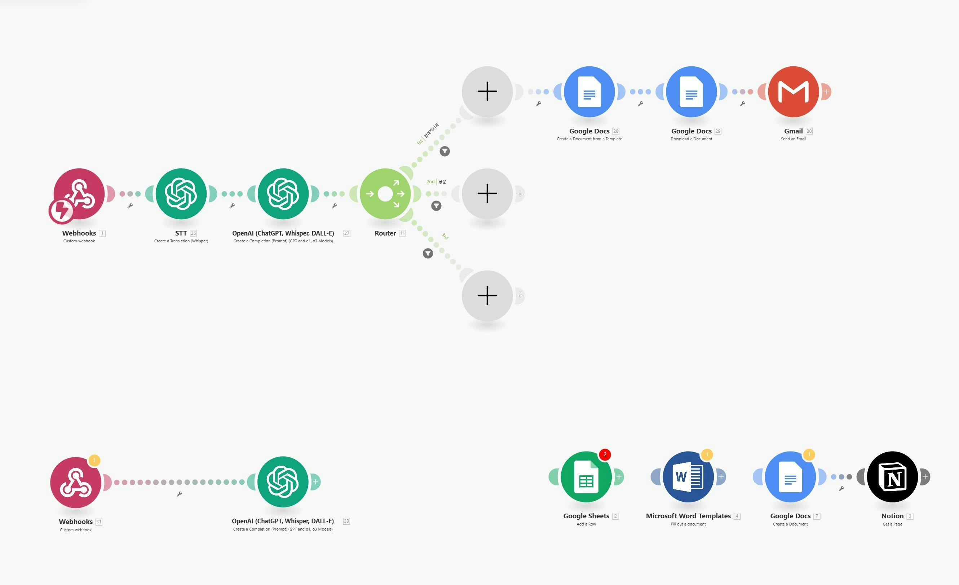This screenshot has width=959, height=585.
Task: Click wrench between Webhooks and STT modules
Action: [130, 206]
